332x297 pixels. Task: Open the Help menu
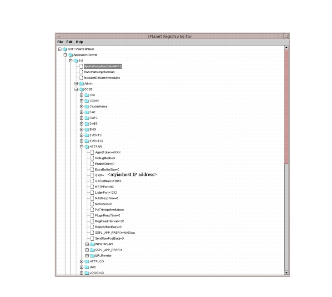coord(80,42)
